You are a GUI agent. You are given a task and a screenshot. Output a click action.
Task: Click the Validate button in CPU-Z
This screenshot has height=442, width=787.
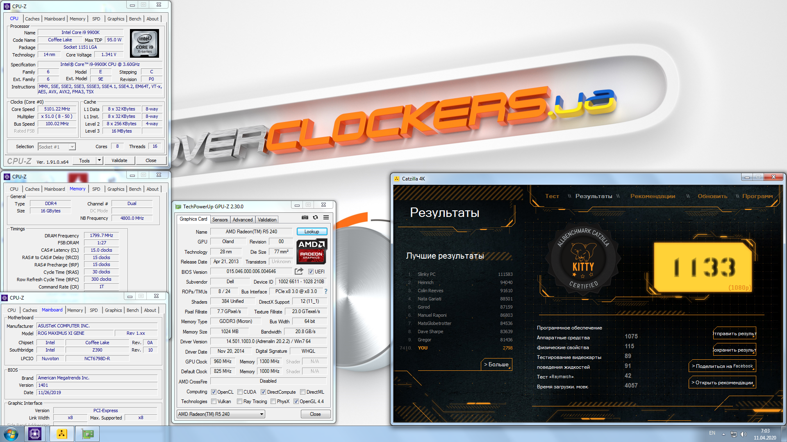tap(119, 160)
